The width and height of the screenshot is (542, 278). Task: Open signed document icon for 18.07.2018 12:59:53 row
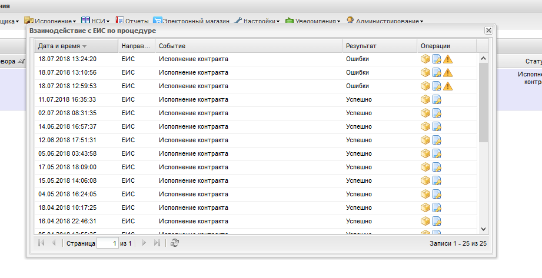tap(437, 86)
